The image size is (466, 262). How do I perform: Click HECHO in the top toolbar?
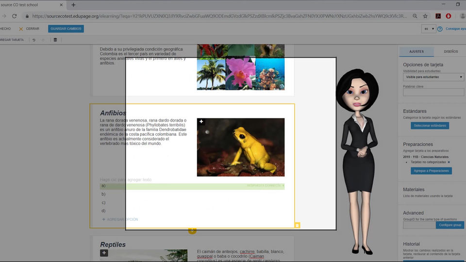[x=5, y=29]
